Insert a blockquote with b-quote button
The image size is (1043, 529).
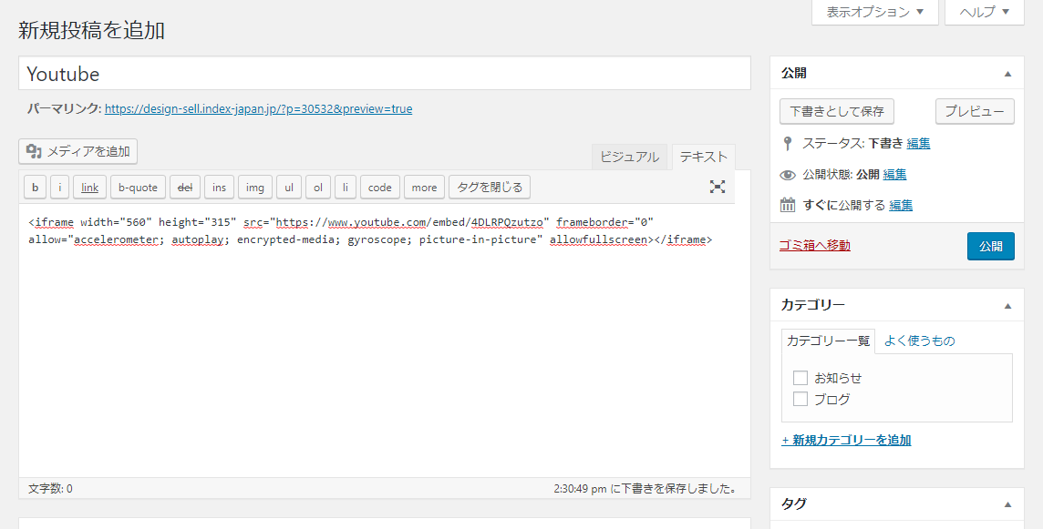139,188
